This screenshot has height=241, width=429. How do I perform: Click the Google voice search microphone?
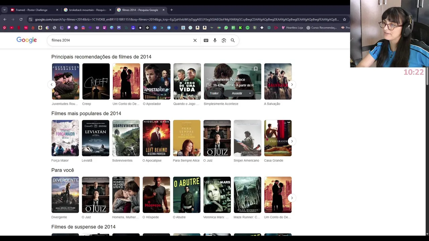(215, 40)
